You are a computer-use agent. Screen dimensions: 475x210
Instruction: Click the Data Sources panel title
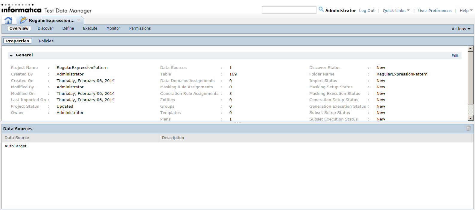click(18, 129)
